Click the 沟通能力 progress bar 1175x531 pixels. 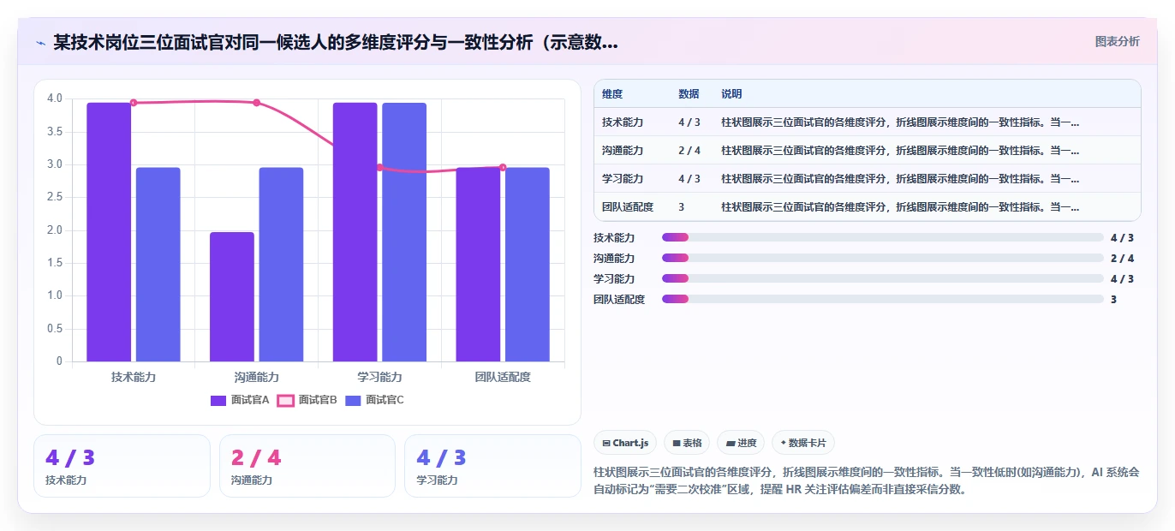pyautogui.click(x=883, y=258)
